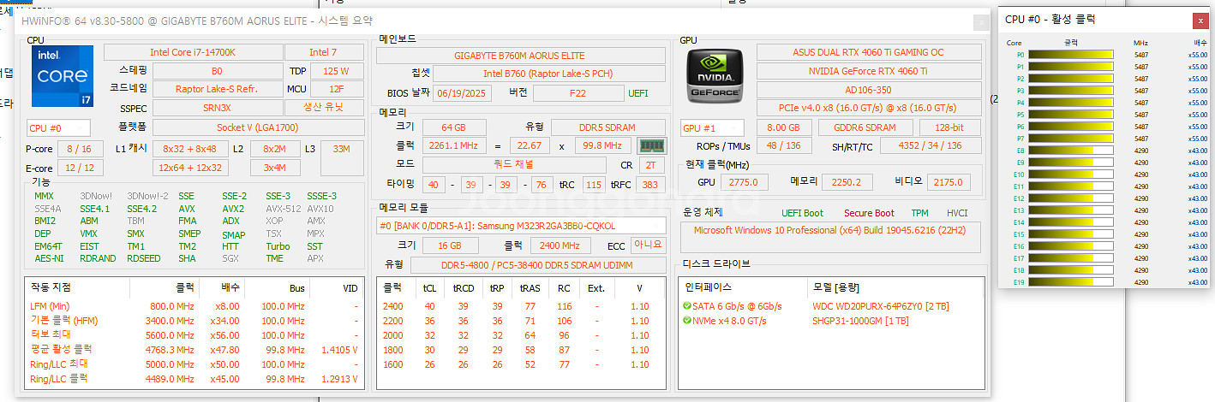
Task: Click the 1600 row in memory timings table
Action: pos(521,364)
